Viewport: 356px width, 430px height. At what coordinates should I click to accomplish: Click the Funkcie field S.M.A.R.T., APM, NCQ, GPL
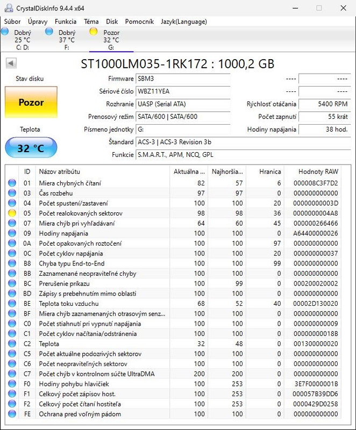pos(243,155)
